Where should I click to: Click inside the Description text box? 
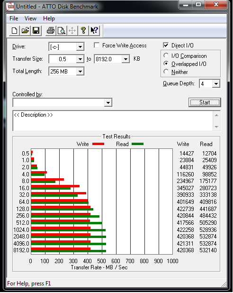pyautogui.click(x=113, y=121)
